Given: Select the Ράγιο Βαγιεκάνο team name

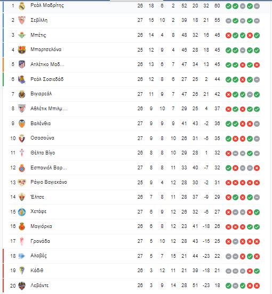Looking at the screenshot, I should 49,182.
